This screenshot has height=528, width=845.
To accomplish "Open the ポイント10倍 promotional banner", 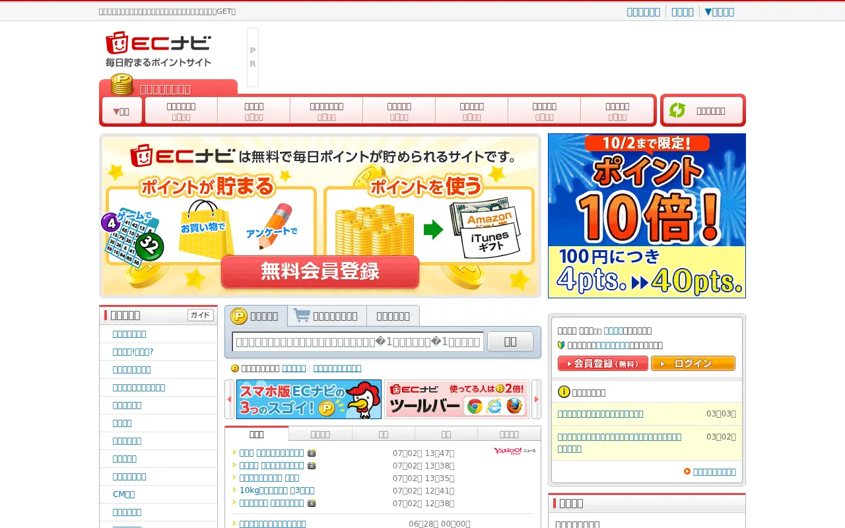I will (647, 216).
